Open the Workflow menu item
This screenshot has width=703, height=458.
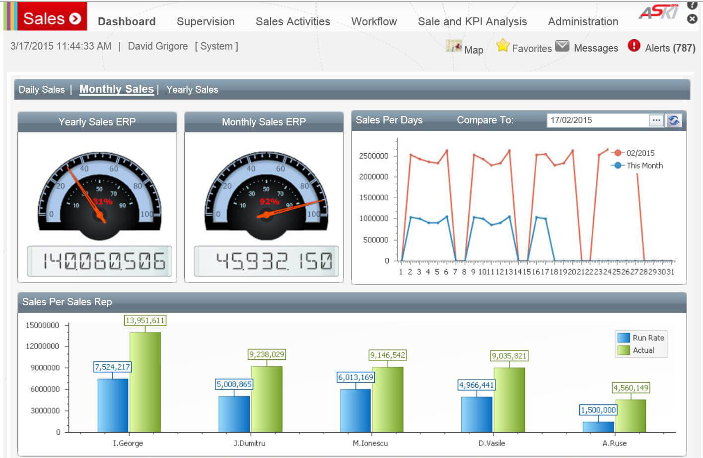pos(374,21)
